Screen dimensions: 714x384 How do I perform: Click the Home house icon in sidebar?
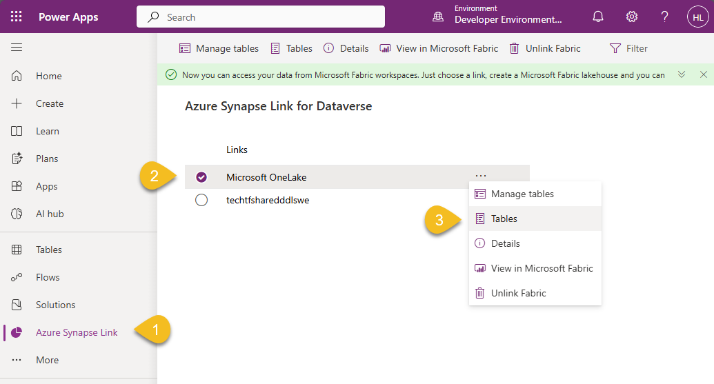(17, 76)
